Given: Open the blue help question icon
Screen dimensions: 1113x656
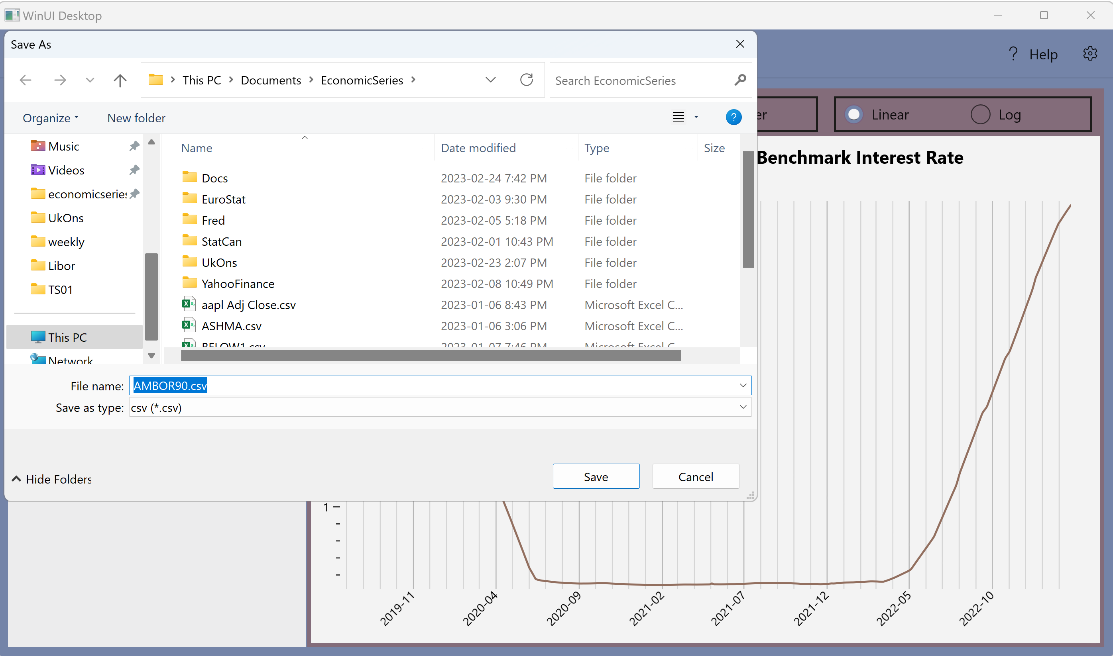Looking at the screenshot, I should click(733, 117).
